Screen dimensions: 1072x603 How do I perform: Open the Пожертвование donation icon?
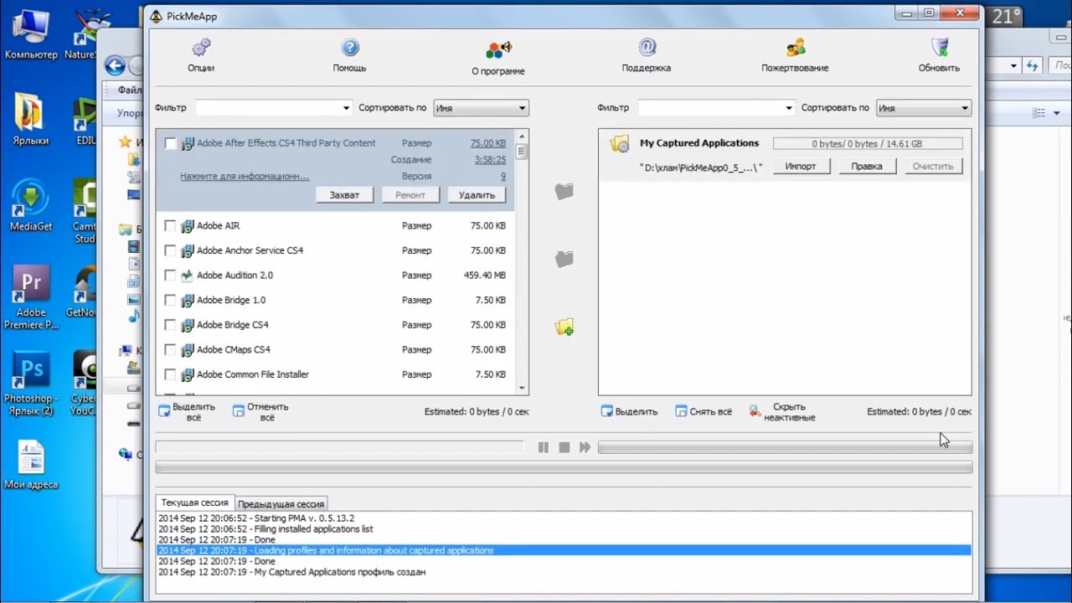point(795,48)
